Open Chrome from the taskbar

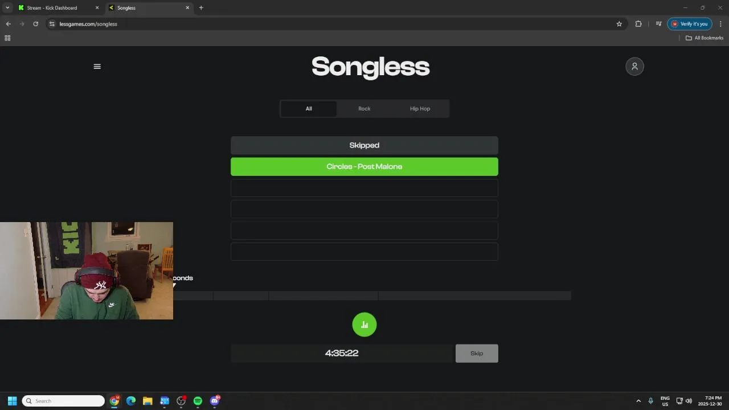pos(114,401)
